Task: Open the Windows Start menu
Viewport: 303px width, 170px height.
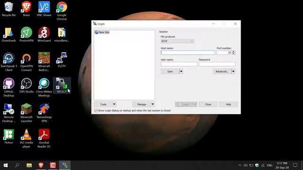Action: [x=6, y=165]
